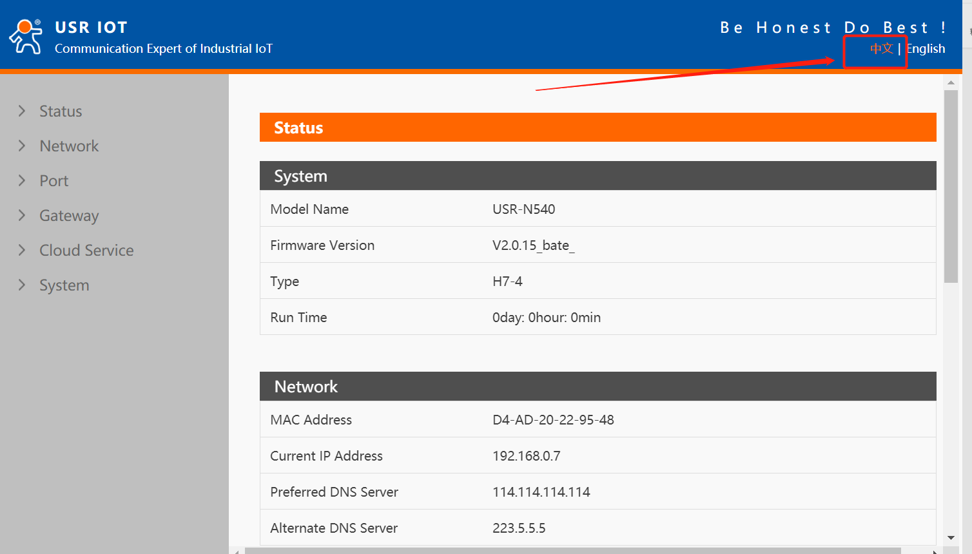The width and height of the screenshot is (972, 554).
Task: Select Port in the sidebar
Action: point(54,181)
